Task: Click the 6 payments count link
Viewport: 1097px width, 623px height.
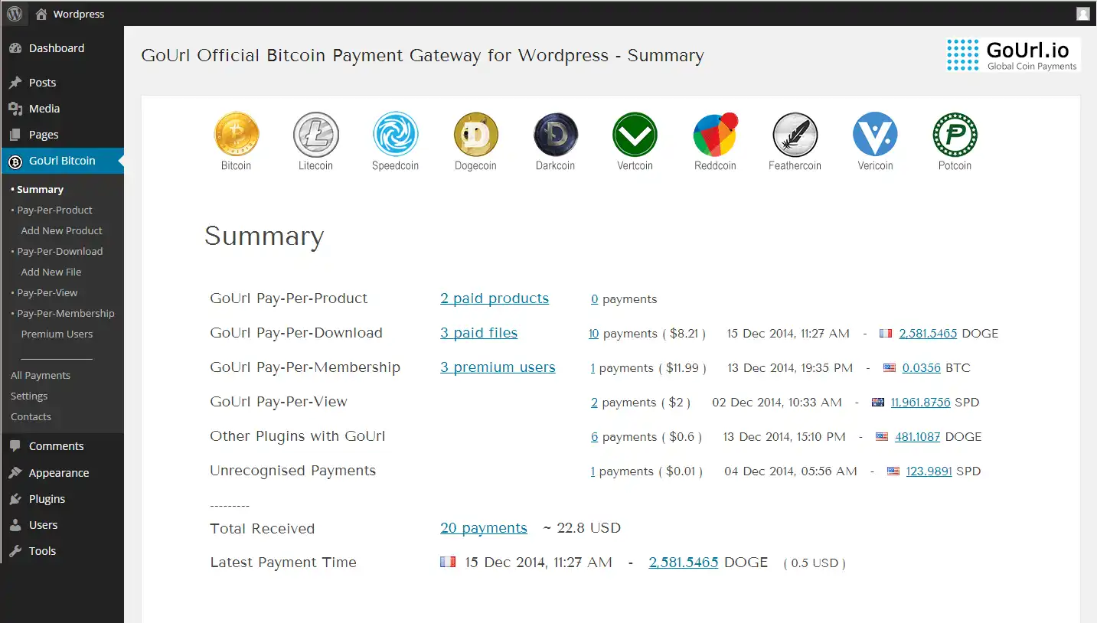Action: click(595, 437)
